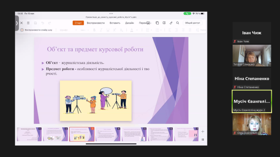
Task: Click the copy pages icon in toolbar
Action: click(x=157, y=23)
